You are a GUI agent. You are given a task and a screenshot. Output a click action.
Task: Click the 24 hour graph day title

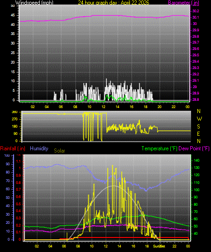point(114,2)
